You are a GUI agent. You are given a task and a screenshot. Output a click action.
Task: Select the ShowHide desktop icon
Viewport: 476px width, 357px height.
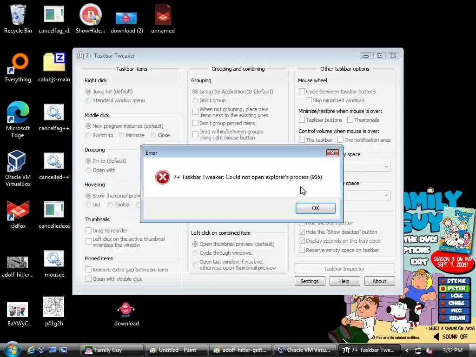(91, 18)
